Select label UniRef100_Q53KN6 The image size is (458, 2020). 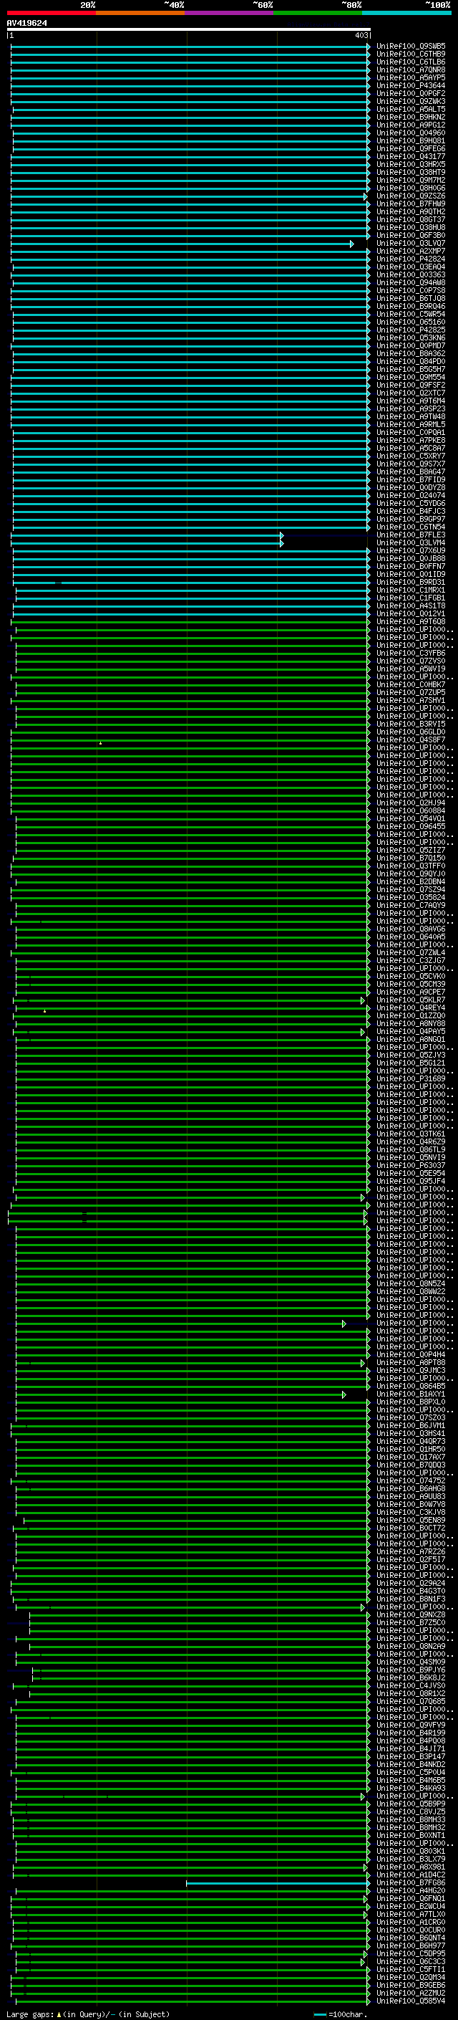click(x=411, y=338)
